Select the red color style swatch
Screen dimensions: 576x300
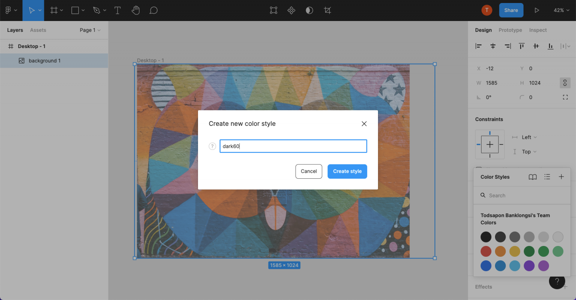(x=486, y=251)
